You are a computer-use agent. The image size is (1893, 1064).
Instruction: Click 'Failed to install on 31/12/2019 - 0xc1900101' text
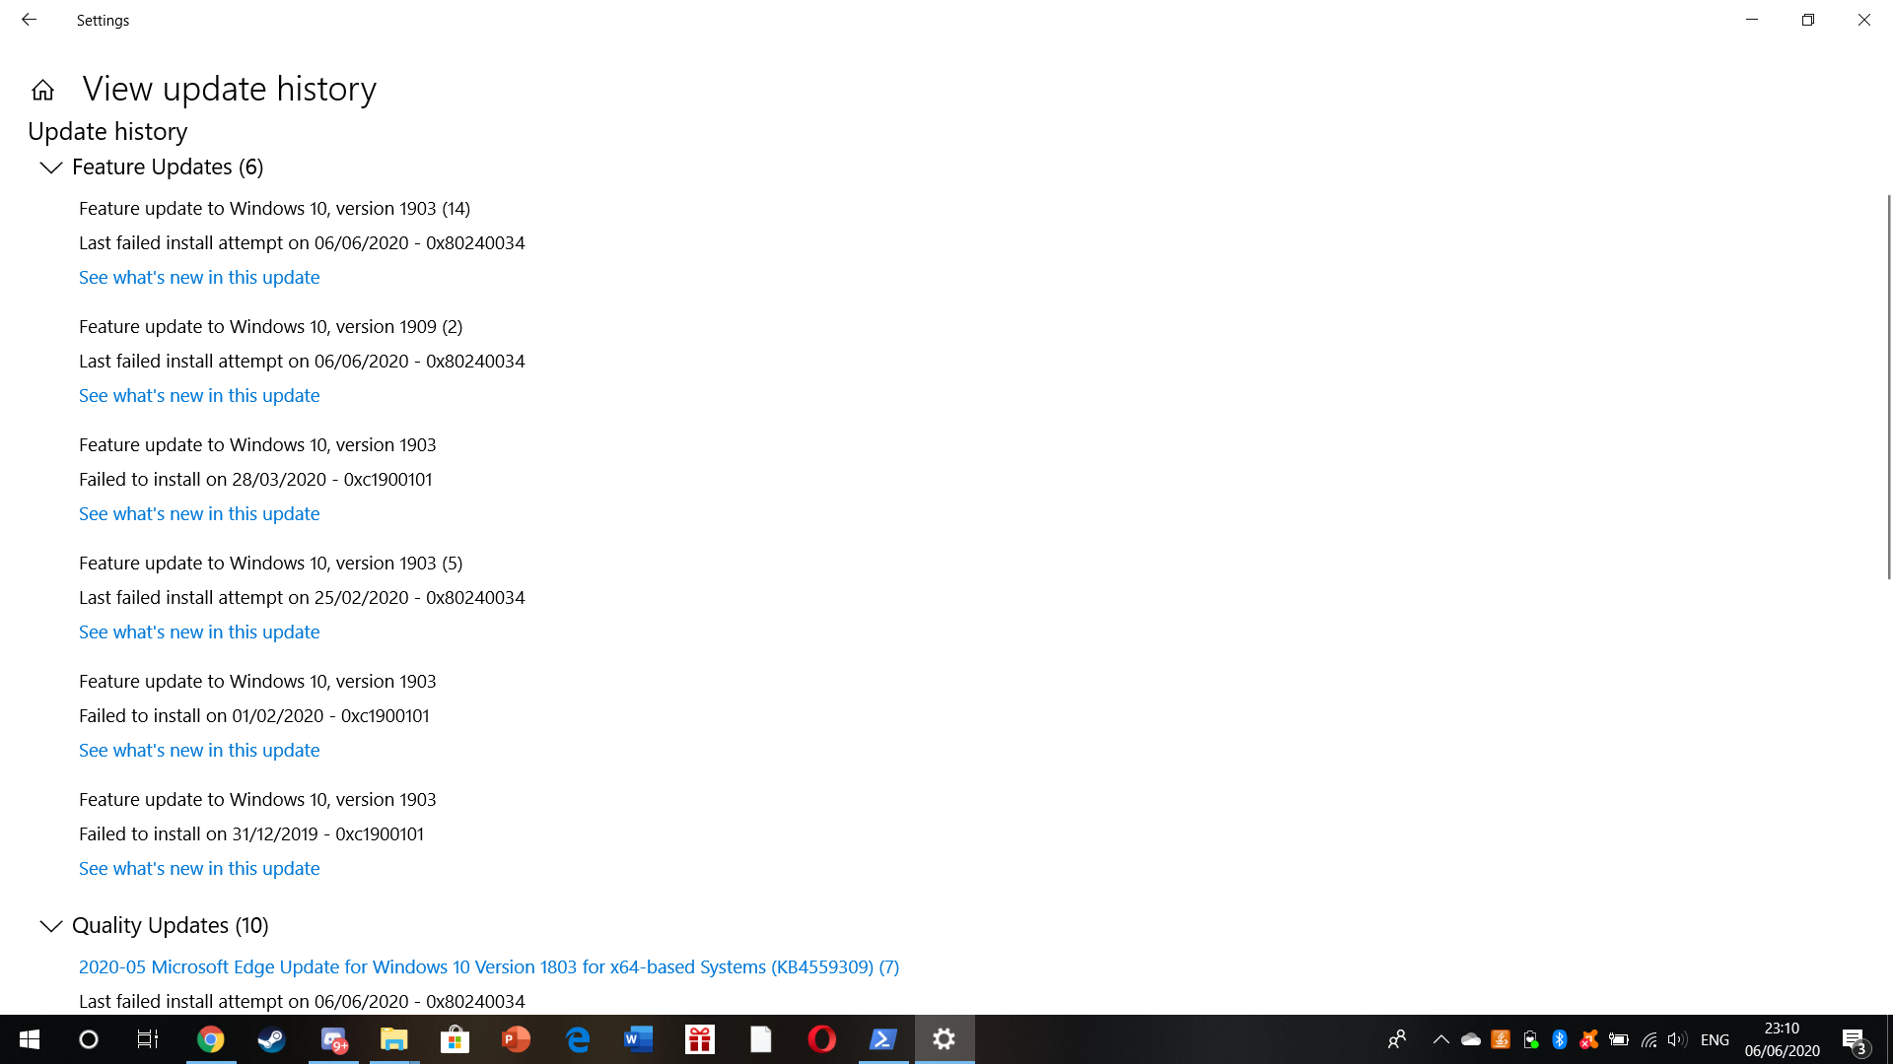pos(251,833)
